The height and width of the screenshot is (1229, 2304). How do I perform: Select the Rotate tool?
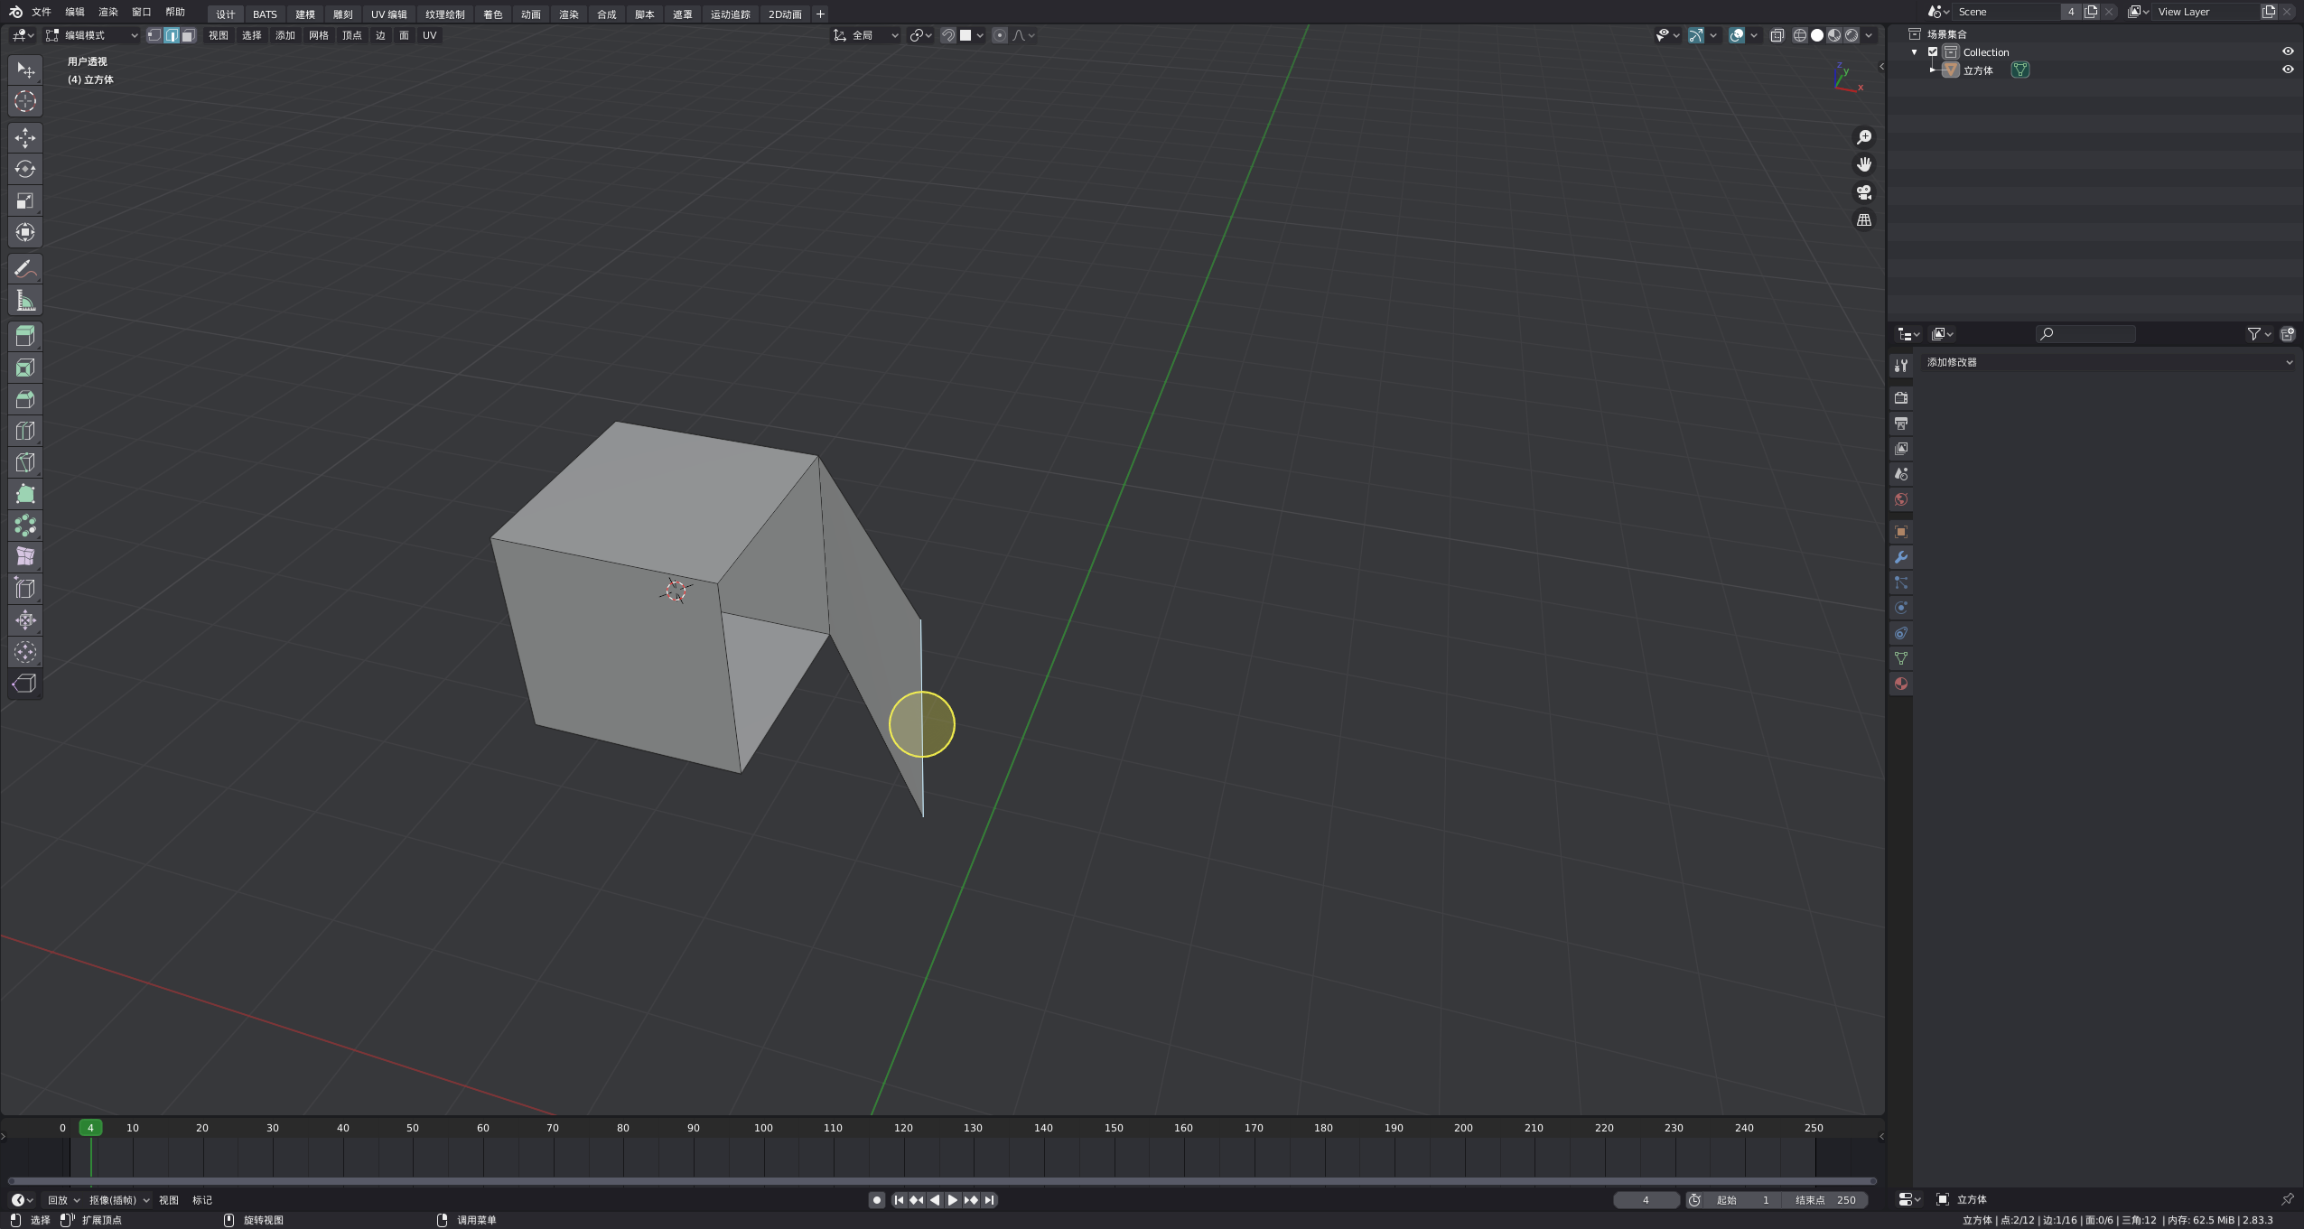(25, 169)
